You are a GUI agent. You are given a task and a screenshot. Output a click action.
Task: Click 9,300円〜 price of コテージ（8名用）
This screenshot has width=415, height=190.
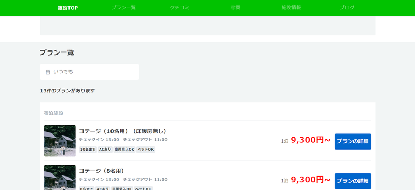(x=310, y=180)
